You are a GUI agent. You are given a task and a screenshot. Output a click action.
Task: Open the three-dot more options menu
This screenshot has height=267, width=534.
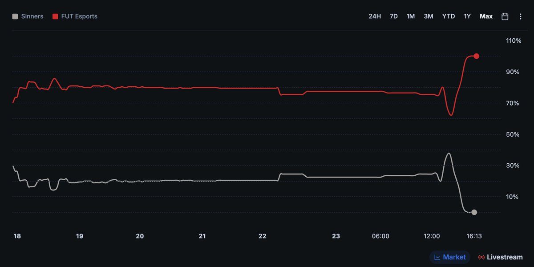pos(521,16)
